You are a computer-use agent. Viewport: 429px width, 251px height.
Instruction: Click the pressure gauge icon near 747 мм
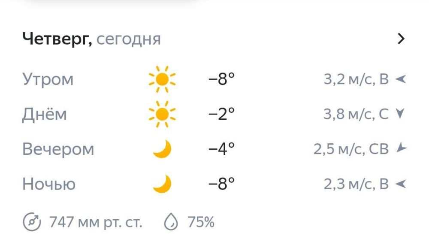pyautogui.click(x=31, y=222)
